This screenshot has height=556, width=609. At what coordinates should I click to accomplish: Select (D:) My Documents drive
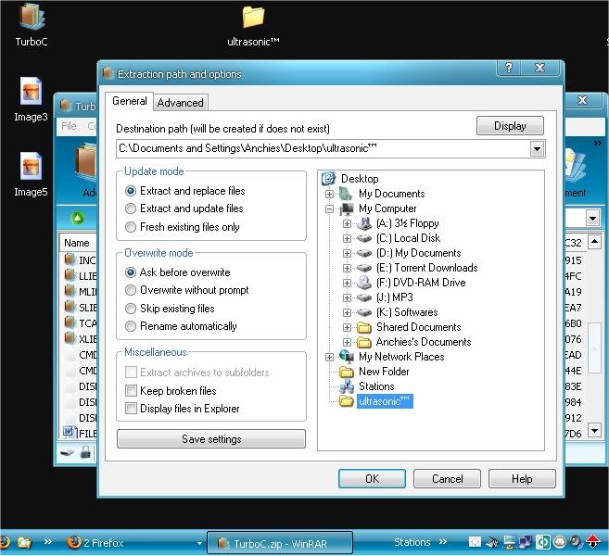(418, 253)
